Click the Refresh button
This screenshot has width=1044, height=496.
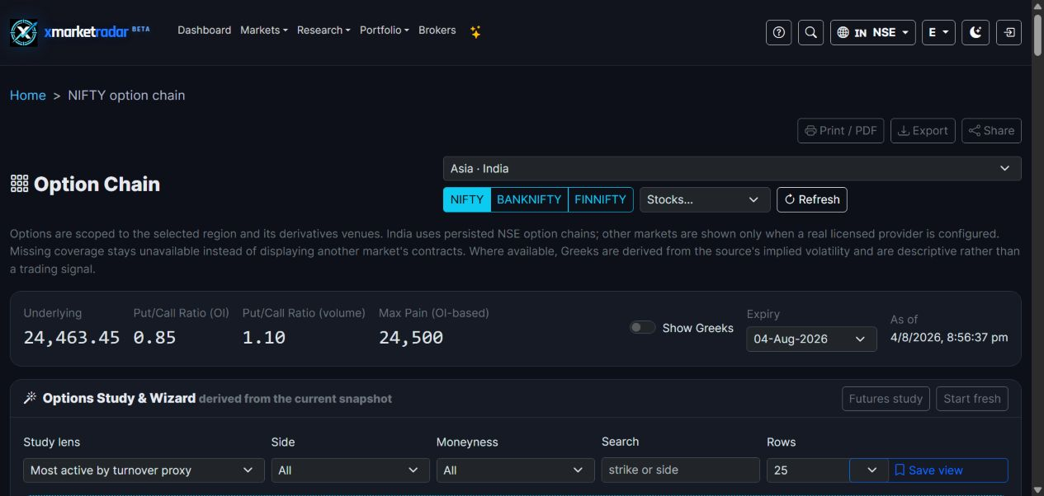(x=812, y=199)
